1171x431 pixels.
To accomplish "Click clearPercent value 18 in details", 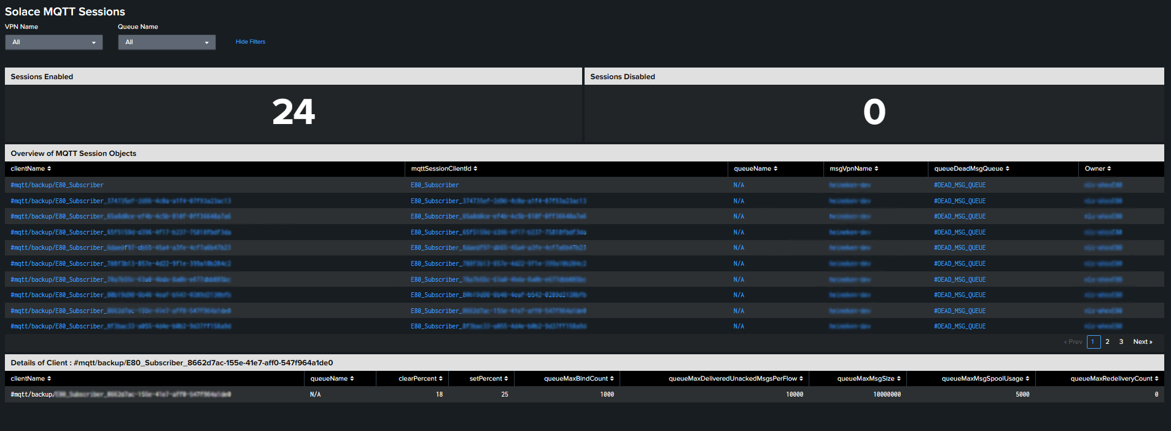I will click(x=439, y=395).
